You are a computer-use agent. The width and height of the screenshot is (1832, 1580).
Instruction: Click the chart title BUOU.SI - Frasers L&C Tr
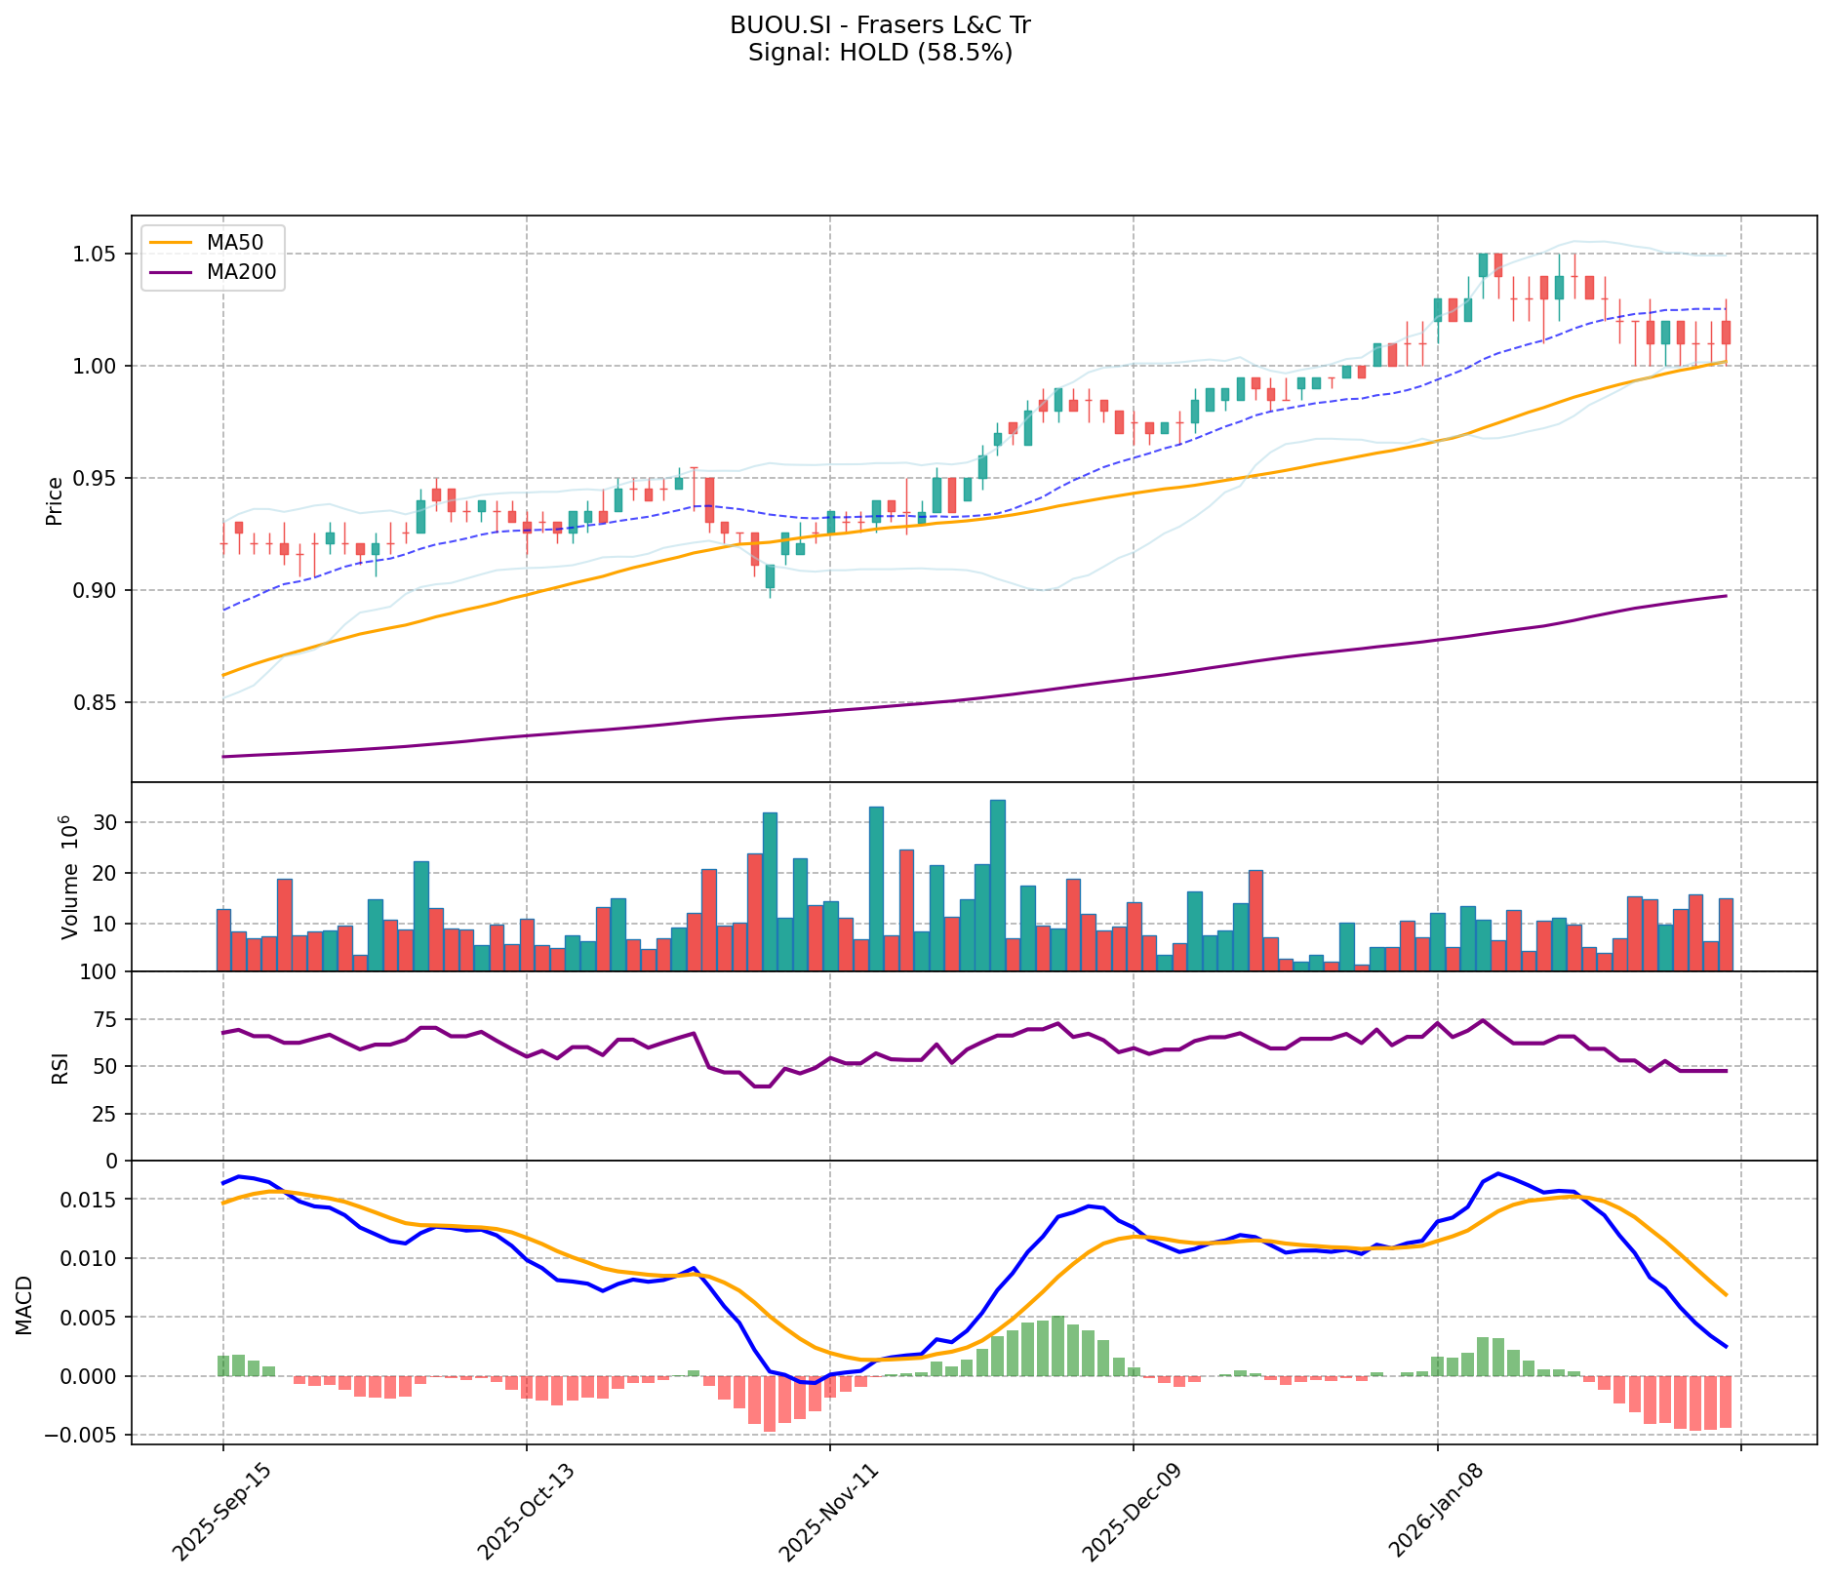pos(880,25)
